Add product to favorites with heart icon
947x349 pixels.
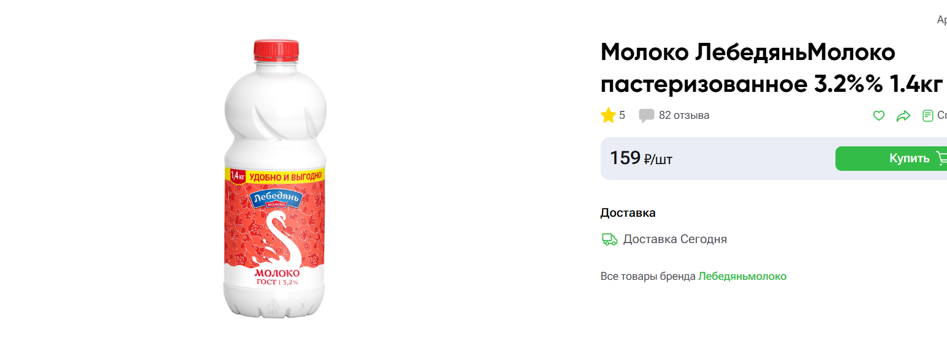[878, 116]
